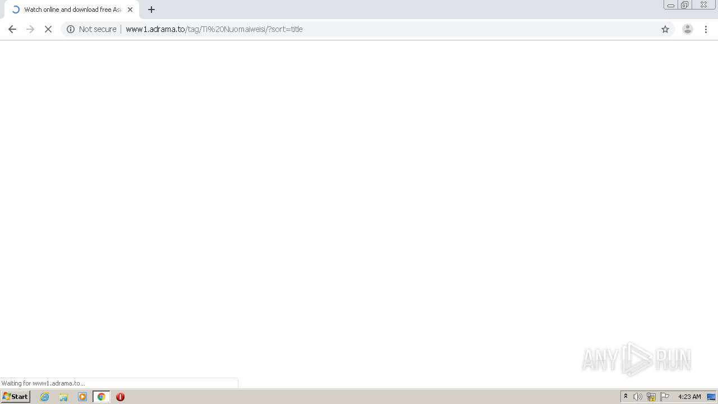The width and height of the screenshot is (718, 404).
Task: Launch Internet Explorer from the taskbar
Action: coord(45,397)
